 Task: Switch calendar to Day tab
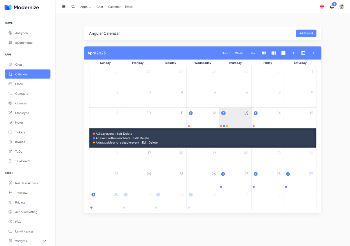(252, 53)
